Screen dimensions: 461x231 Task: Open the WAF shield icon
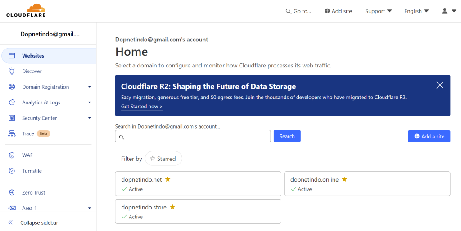pos(12,155)
